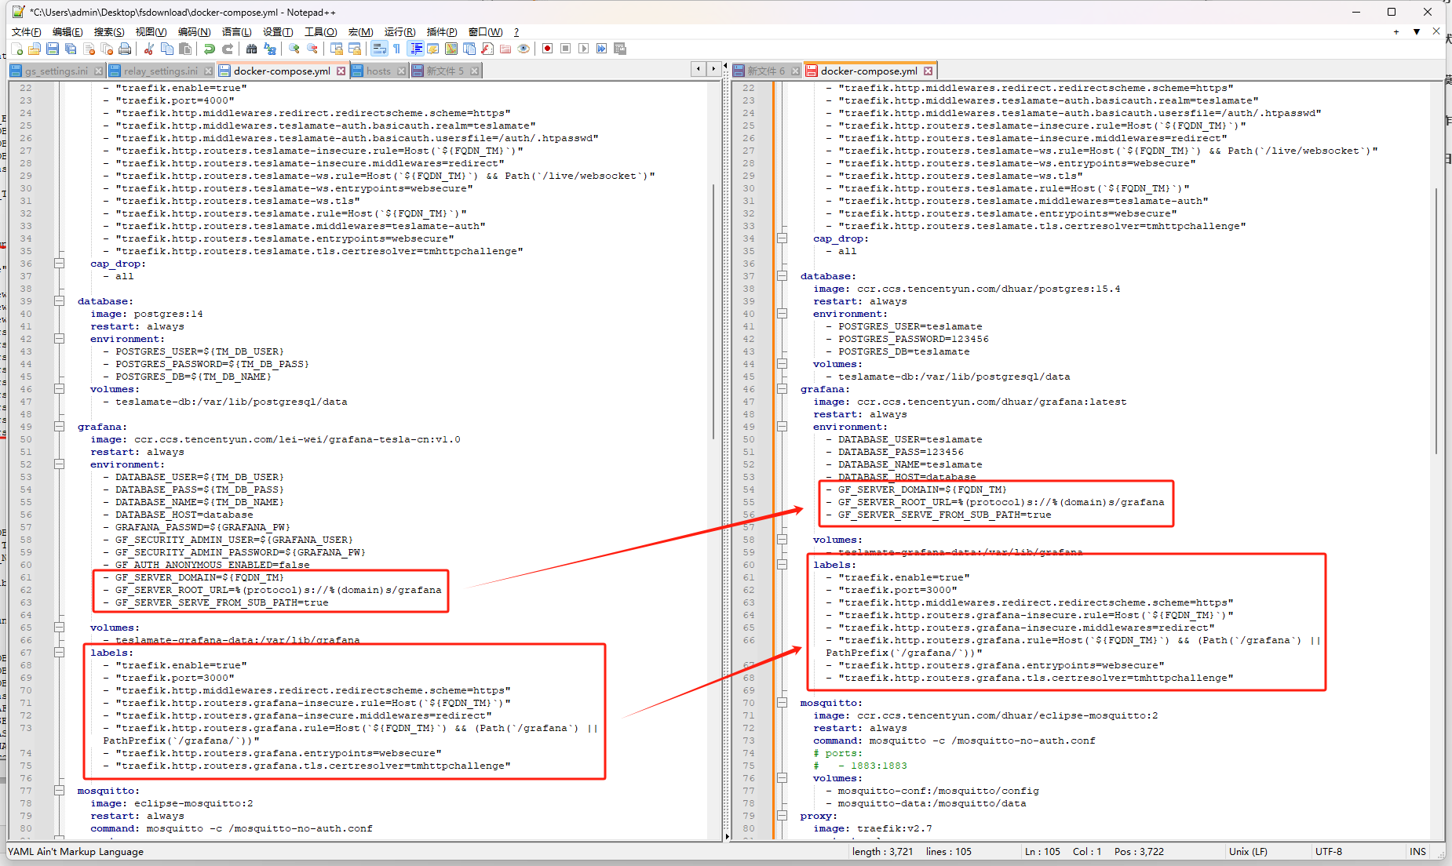Screen dimensions: 1452x866
Task: Open Folder as Workspace icon
Action: pos(505,49)
